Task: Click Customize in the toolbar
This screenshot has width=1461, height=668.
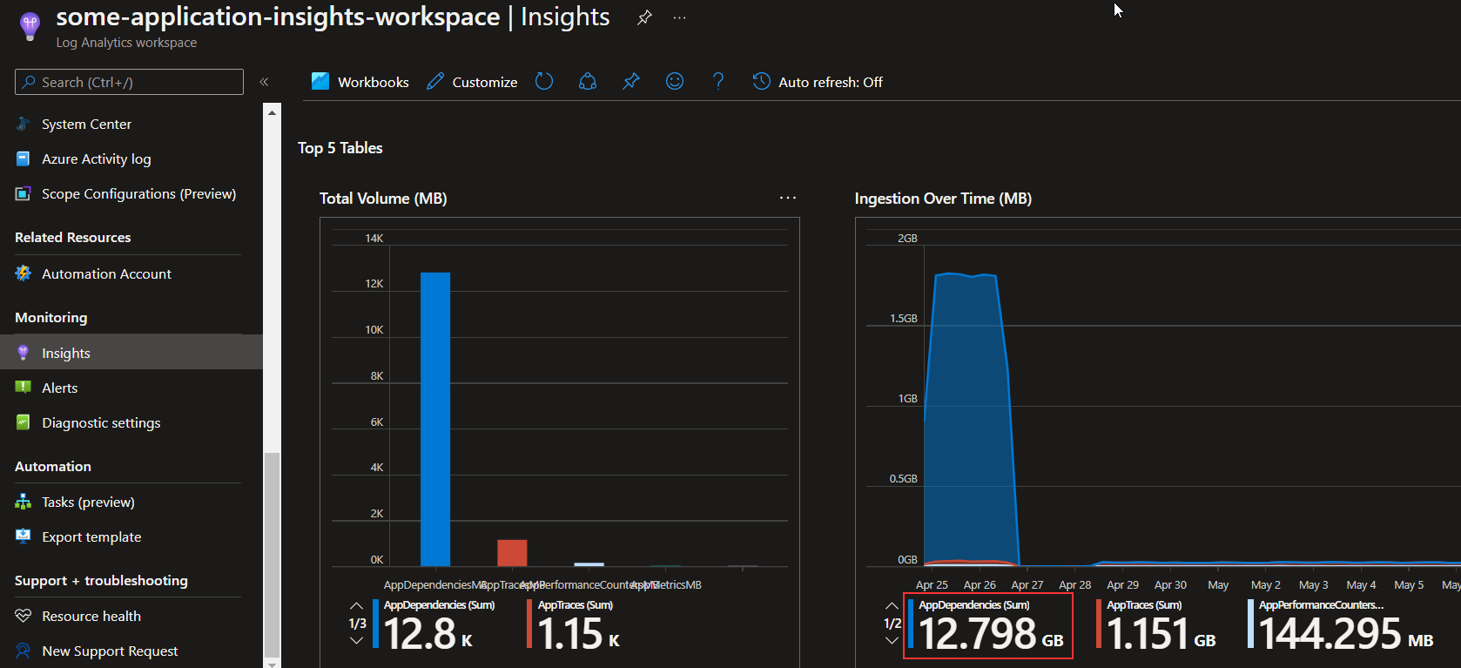Action: [x=472, y=82]
